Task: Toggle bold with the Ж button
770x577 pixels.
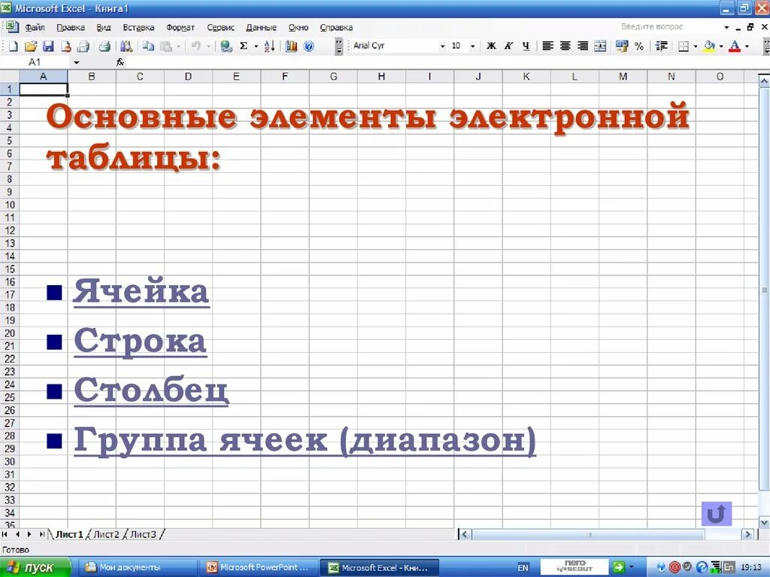Action: [491, 46]
